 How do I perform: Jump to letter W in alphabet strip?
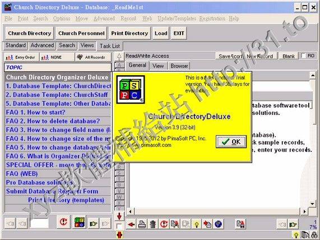(119, 197)
